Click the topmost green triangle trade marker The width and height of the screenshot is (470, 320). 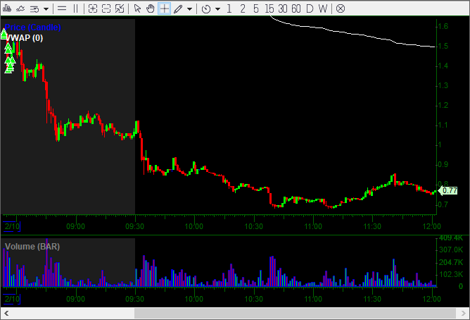pyautogui.click(x=4, y=33)
